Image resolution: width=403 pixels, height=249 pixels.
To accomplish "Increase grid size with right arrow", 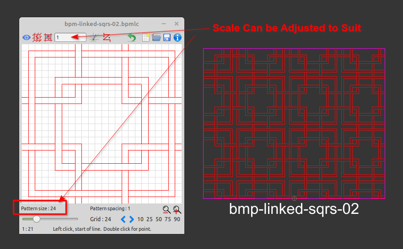I will (x=131, y=219).
